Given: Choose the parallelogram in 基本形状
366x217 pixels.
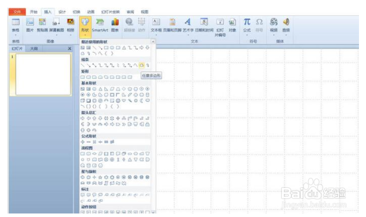Looking at the screenshot, I should [x=112, y=89].
